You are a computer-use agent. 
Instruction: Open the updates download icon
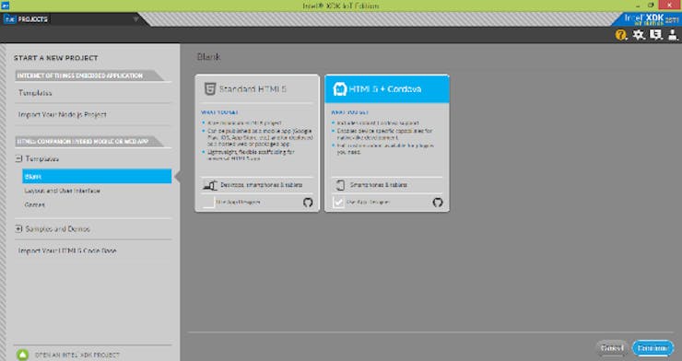(x=656, y=35)
